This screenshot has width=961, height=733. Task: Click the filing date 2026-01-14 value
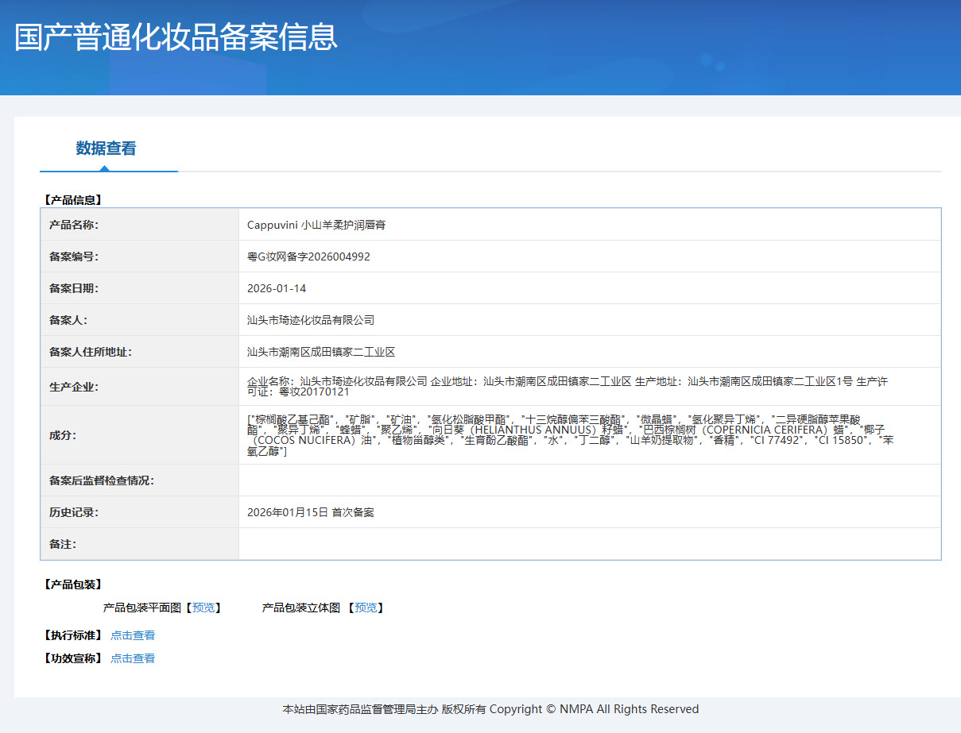click(x=277, y=288)
